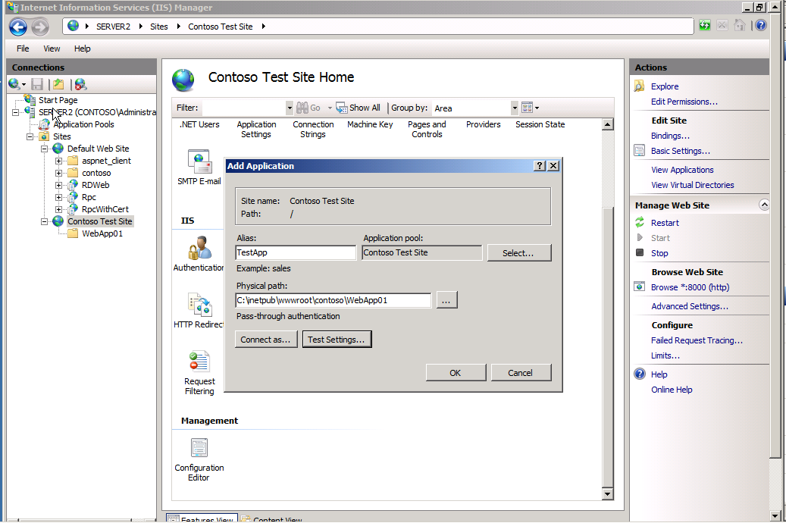The height and width of the screenshot is (523, 786).
Task: Select RpcWithCert in the Connections tree
Action: [105, 209]
